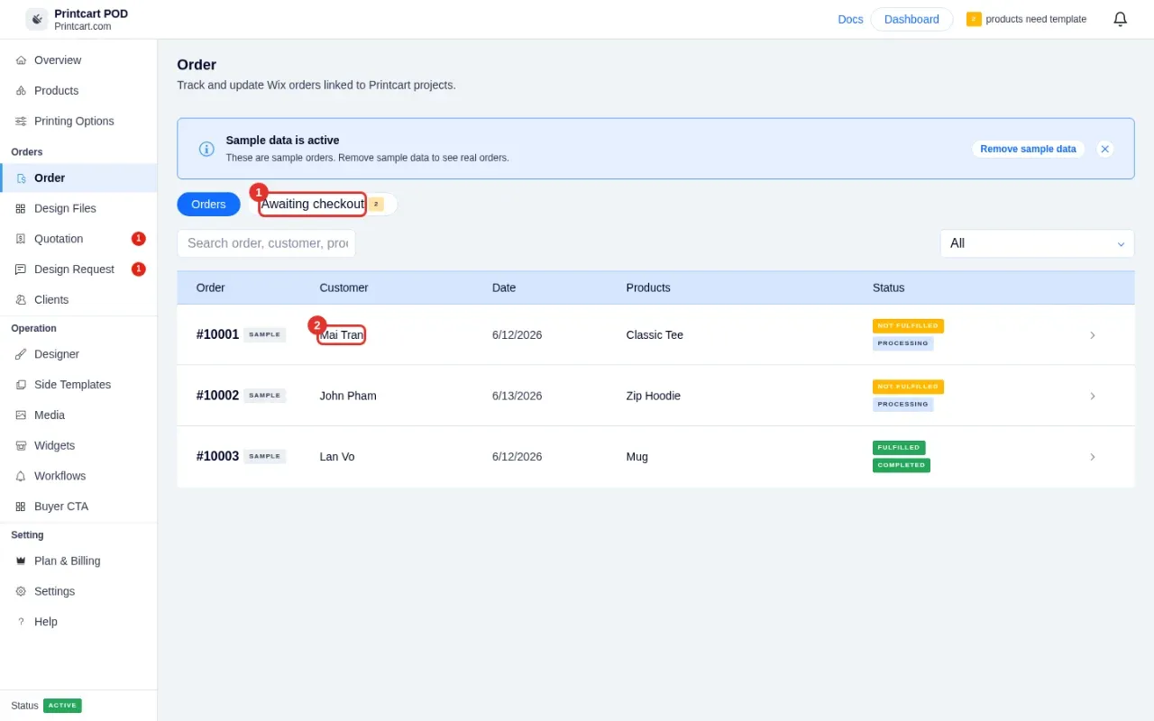The image size is (1154, 721).
Task: Click the Quotation icon in sidebar
Action: pyautogui.click(x=21, y=239)
